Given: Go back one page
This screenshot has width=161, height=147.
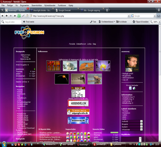Looking at the screenshot, I should click(6, 16).
